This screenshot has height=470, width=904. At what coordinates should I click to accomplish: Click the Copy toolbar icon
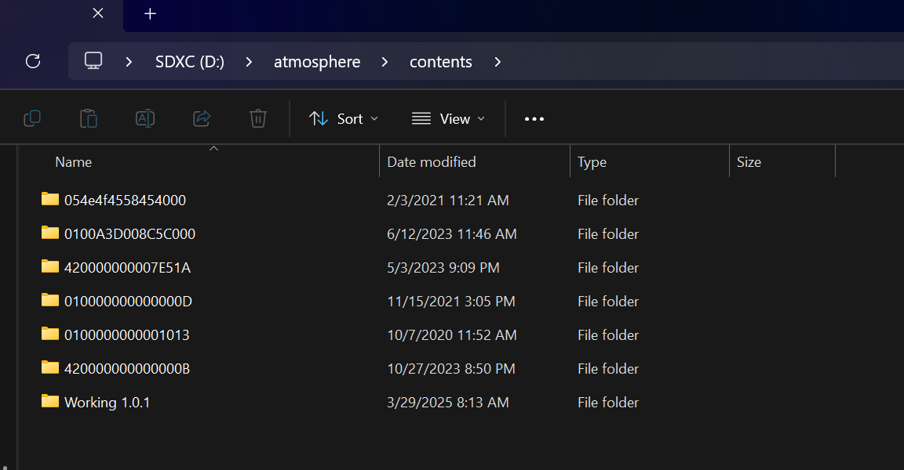point(32,118)
